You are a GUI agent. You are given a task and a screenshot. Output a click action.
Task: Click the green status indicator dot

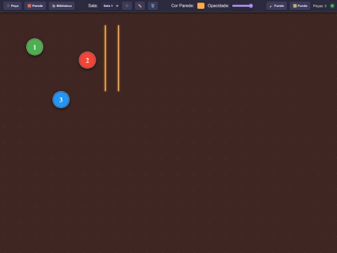332,6
